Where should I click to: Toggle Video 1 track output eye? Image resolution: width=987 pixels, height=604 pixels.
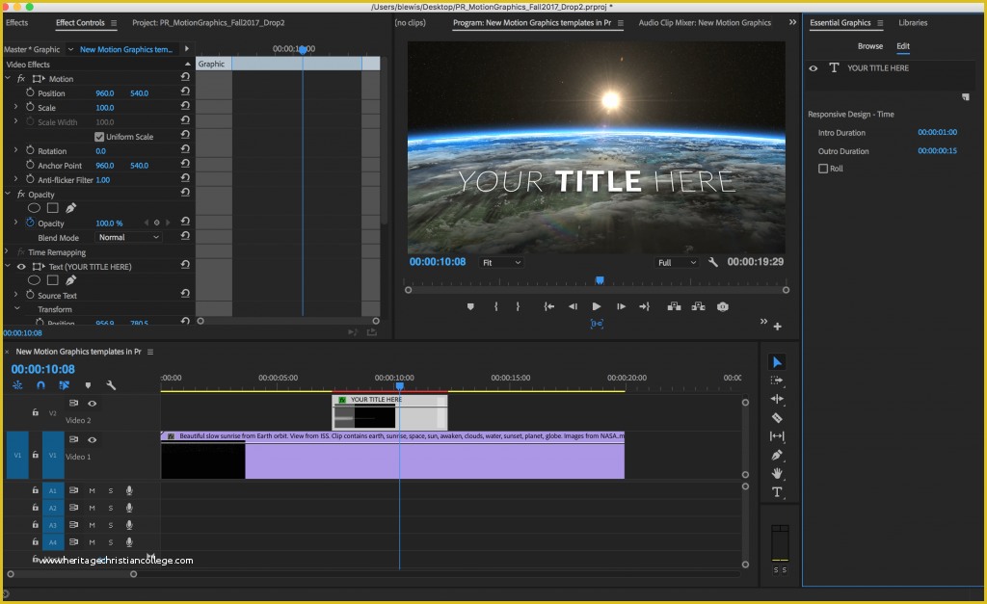click(x=92, y=440)
